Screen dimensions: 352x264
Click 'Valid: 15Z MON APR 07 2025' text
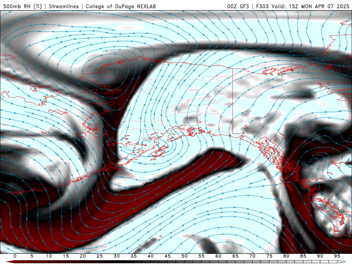(x=311, y=6)
